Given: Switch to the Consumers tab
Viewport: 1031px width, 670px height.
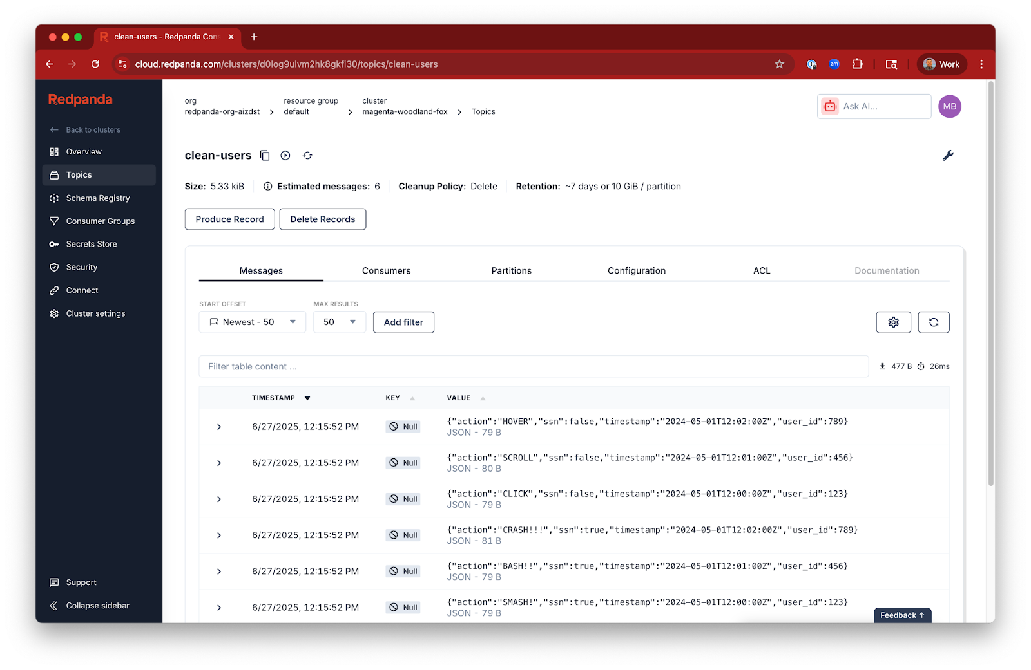Looking at the screenshot, I should coord(386,270).
